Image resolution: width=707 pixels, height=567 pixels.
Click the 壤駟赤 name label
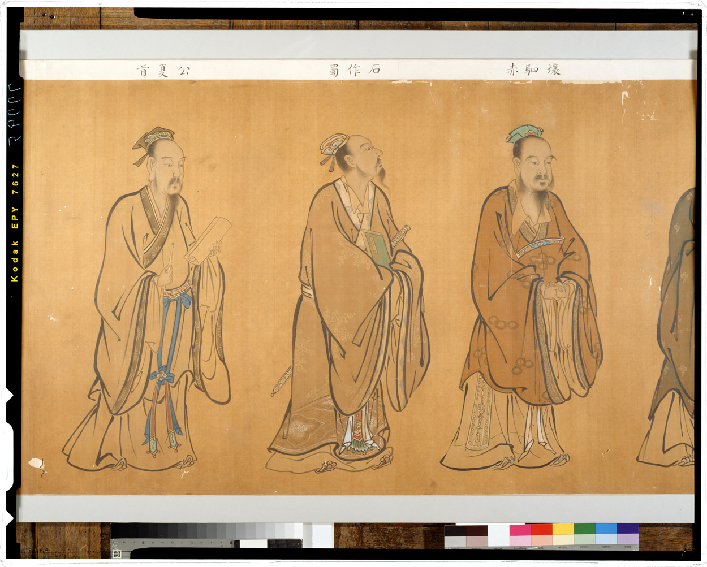point(533,70)
